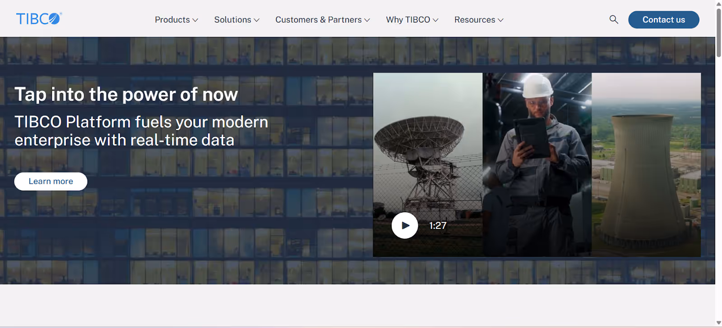
Task: Click the page scrollbar thumb
Action: click(x=718, y=32)
